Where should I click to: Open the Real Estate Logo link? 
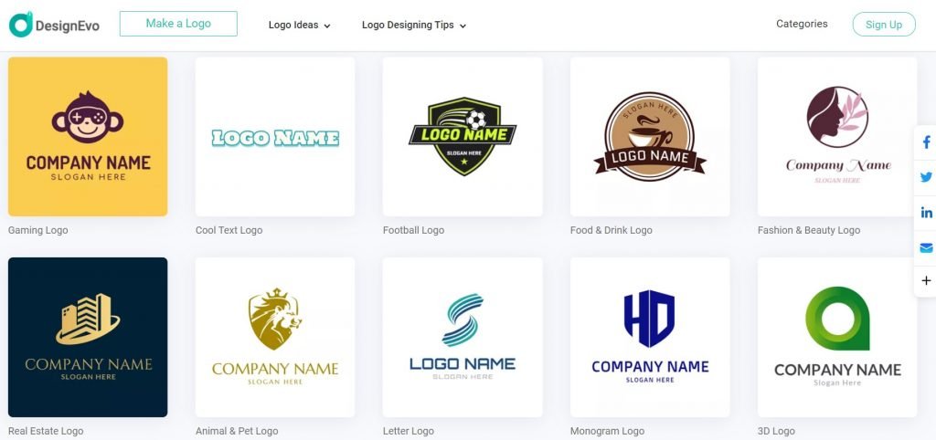pos(46,431)
